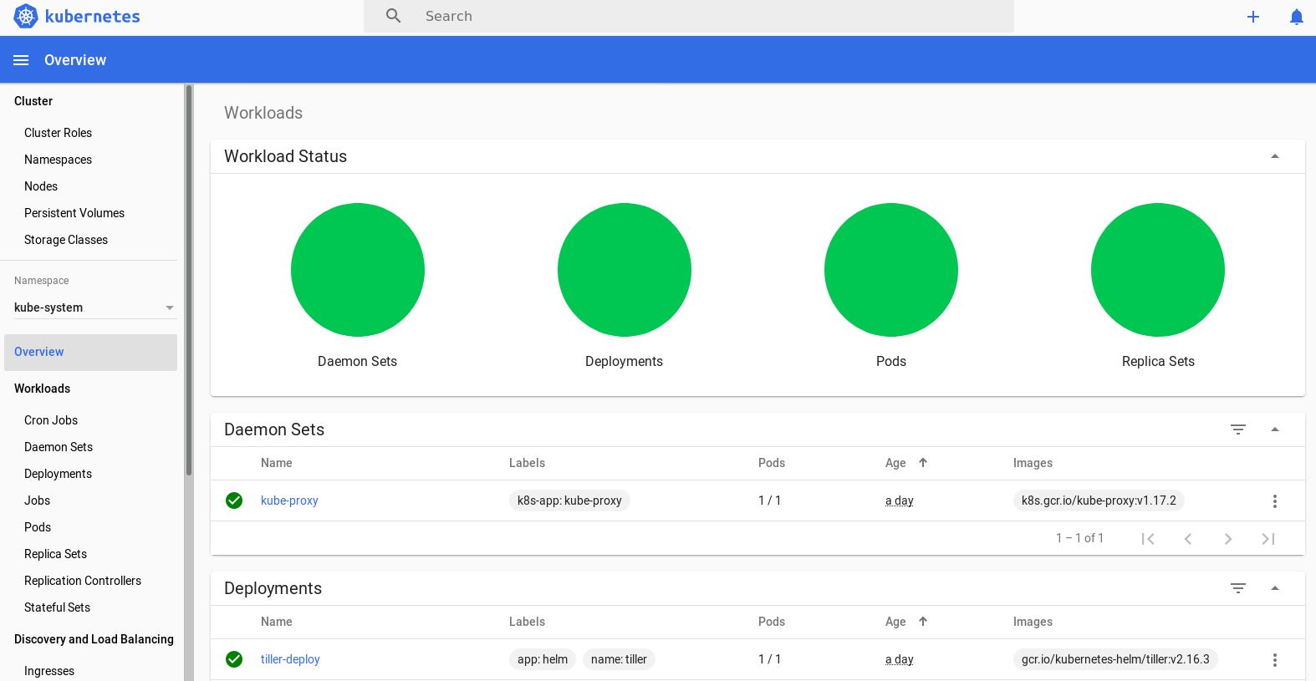This screenshot has width=1316, height=681.
Task: Click the plus create resource icon
Action: click(1252, 17)
